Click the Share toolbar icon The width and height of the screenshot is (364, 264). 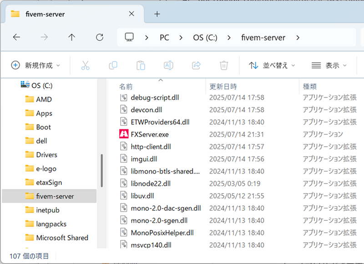(x=196, y=65)
